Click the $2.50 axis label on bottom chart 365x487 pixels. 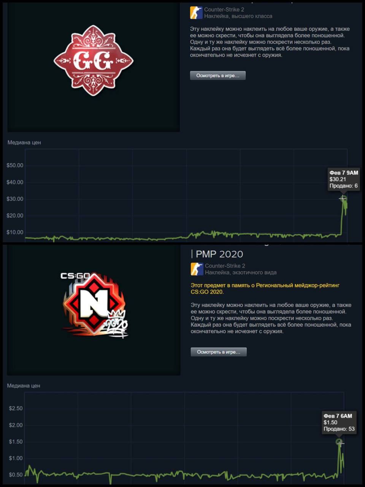[16, 409]
